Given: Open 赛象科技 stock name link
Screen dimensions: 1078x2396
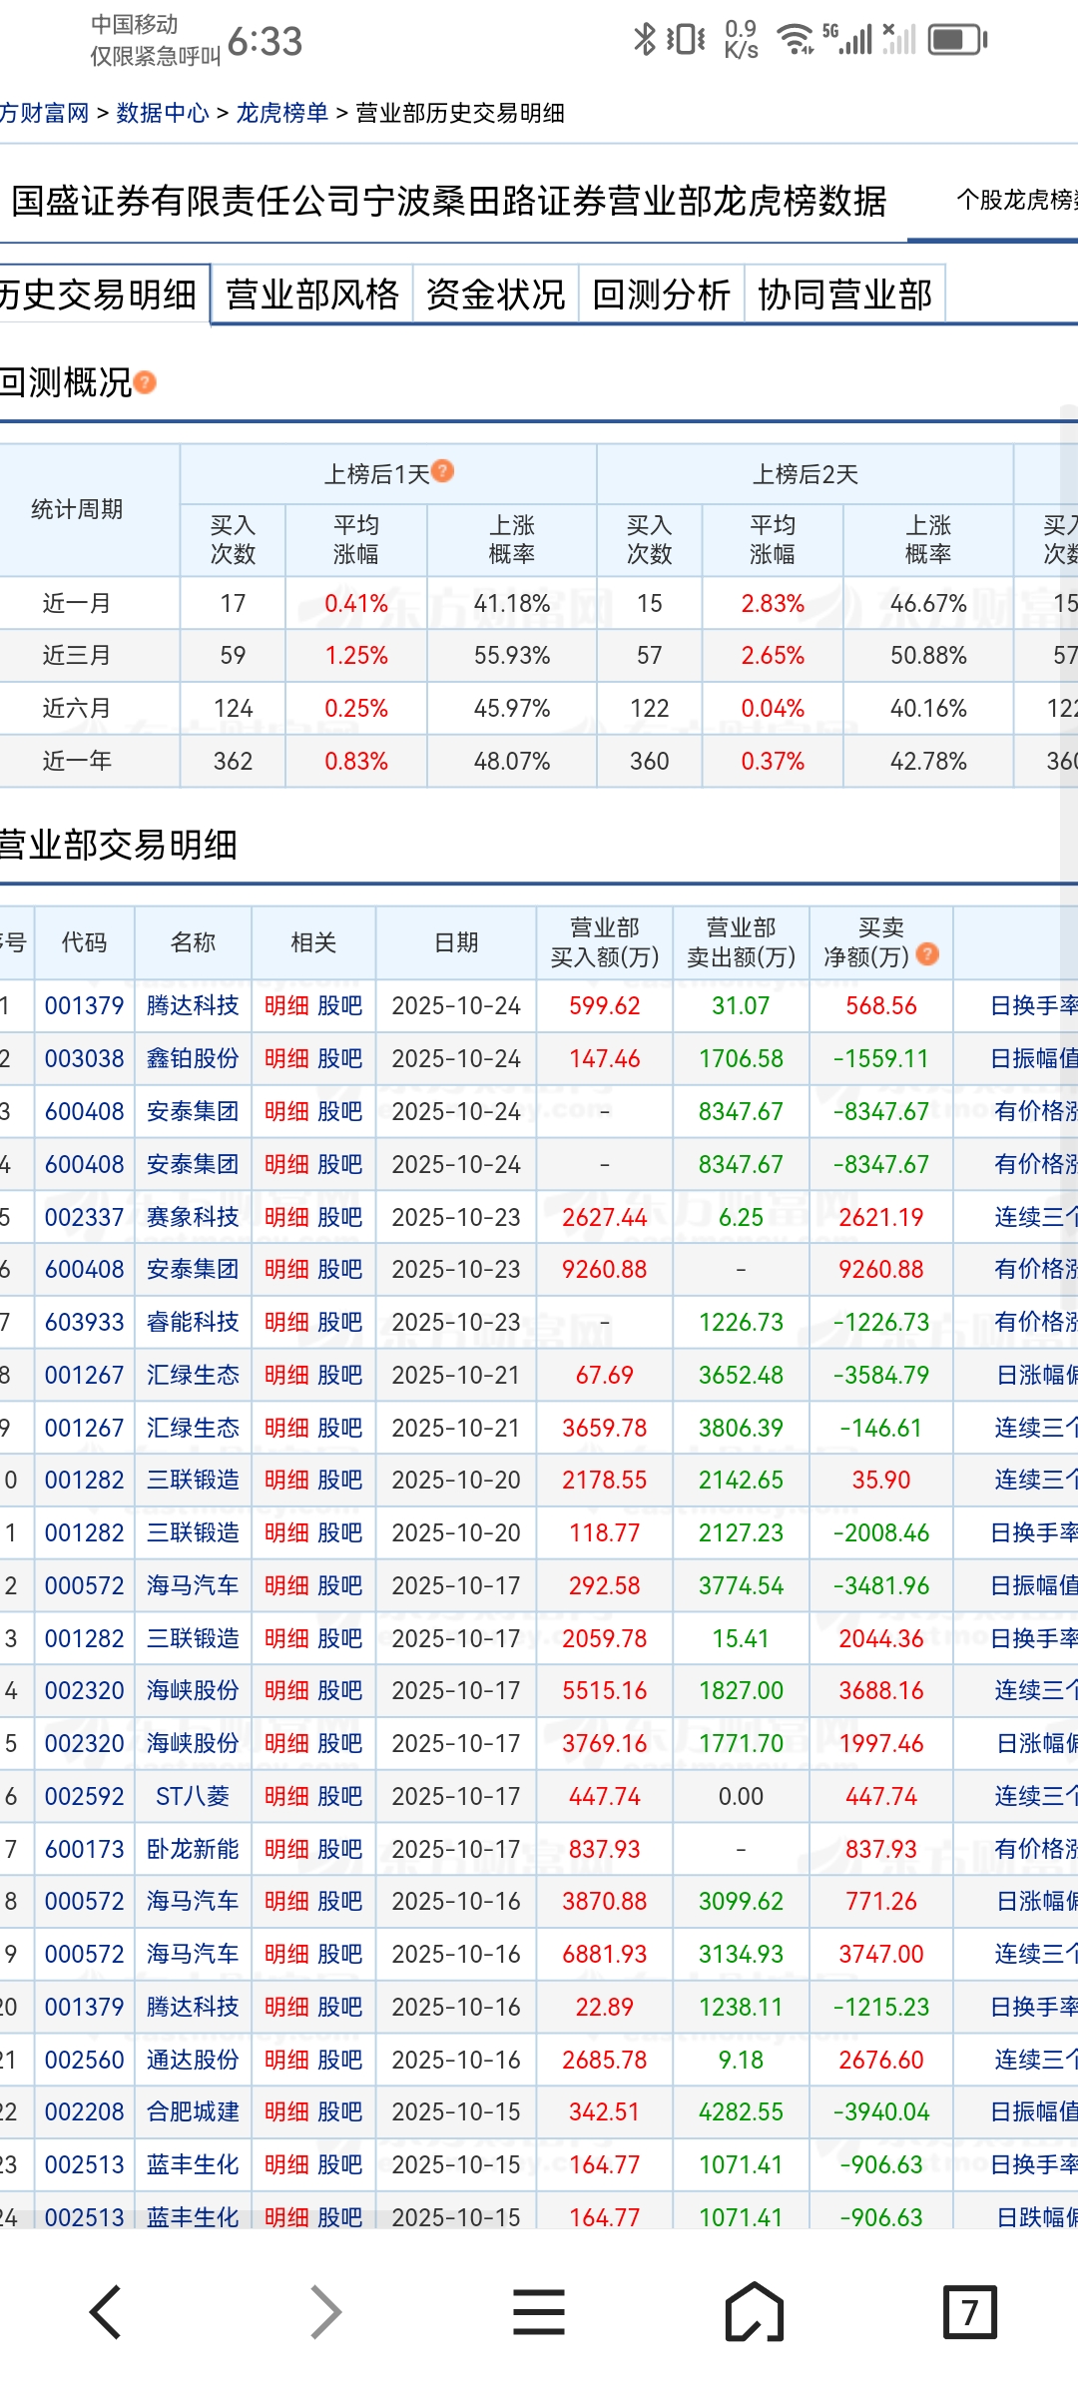Looking at the screenshot, I should tap(193, 1217).
